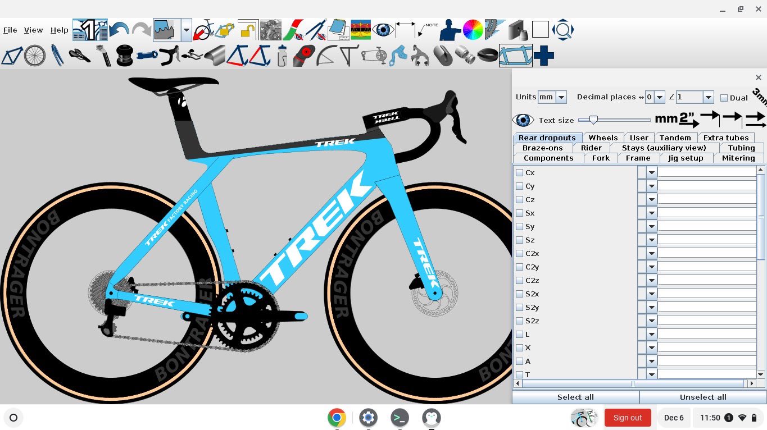Toggle the eye icon beside Text size
The height and width of the screenshot is (430, 767).
coord(523,120)
